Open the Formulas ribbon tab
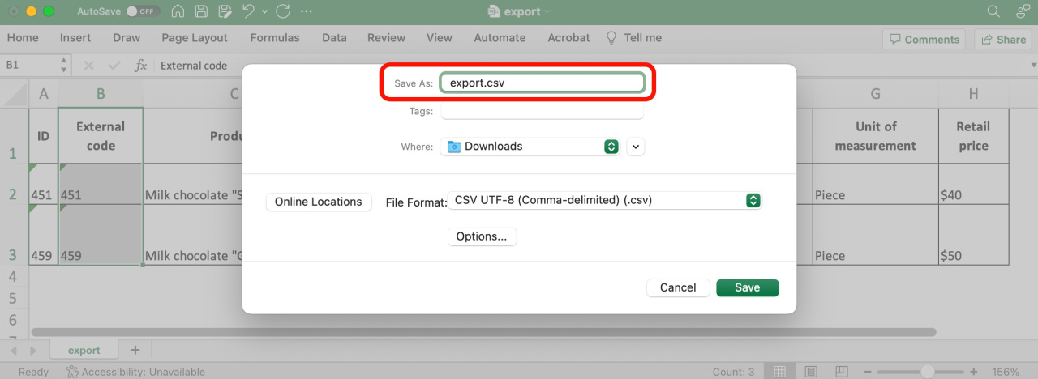This screenshot has height=379, width=1038. [274, 38]
